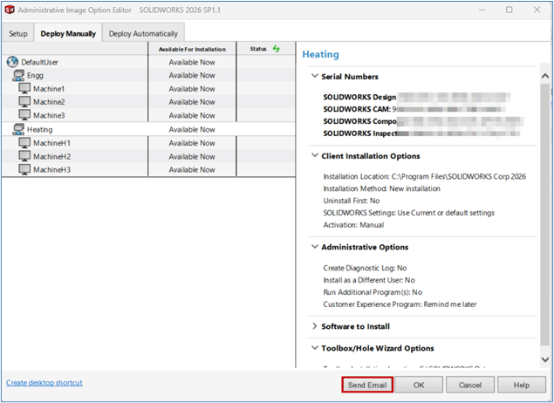This screenshot has width=554, height=403.
Task: Click Installation Method: New installation text
Action: tap(381, 188)
